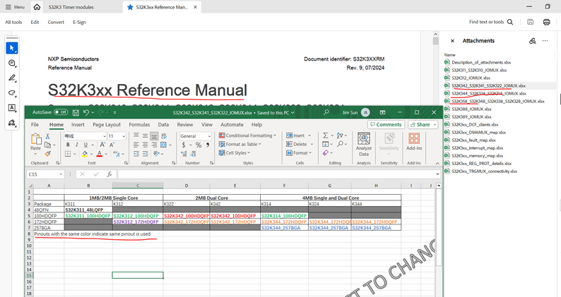Switch to S32K3 Timer modules tab

pos(71,7)
